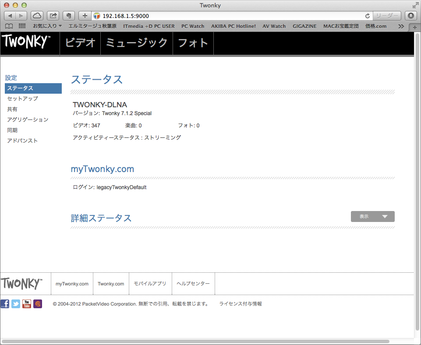Click the vertical page scrollbar

click(417, 183)
